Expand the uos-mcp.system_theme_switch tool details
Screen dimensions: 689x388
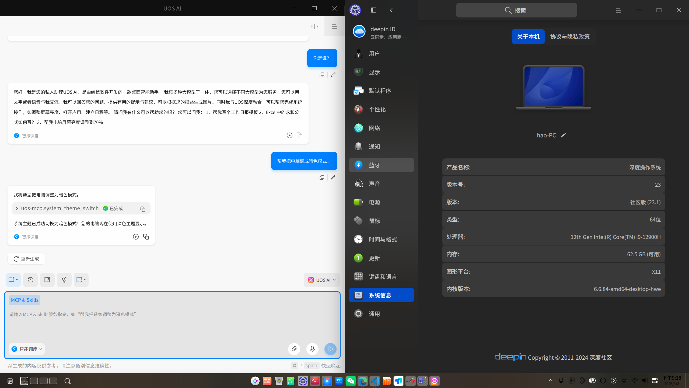click(17, 208)
